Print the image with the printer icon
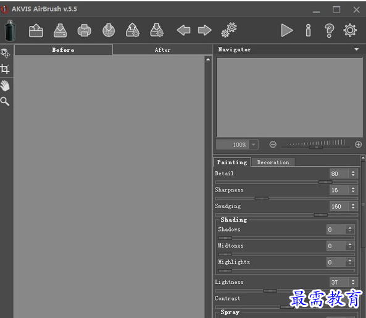Viewport: 366px width, 318px height. tap(85, 30)
